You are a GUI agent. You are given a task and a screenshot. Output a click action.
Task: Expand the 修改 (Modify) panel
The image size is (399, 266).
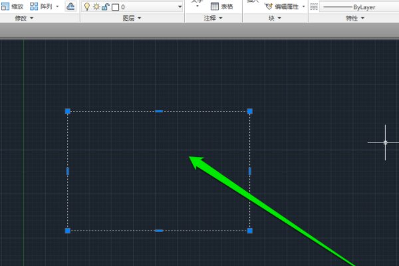pyautogui.click(x=24, y=19)
